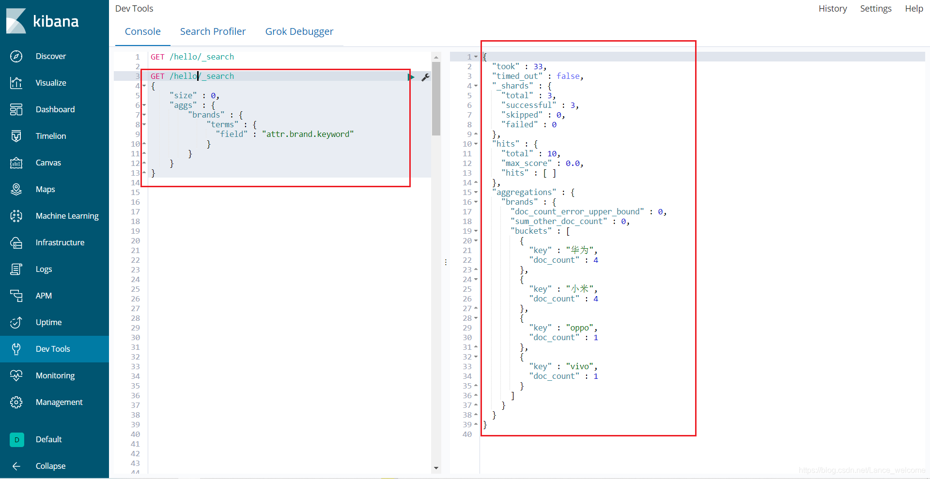Click the Dev Tools page title
The image size is (930, 479).
tap(134, 9)
